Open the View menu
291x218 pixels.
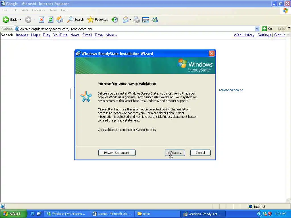tap(24, 10)
